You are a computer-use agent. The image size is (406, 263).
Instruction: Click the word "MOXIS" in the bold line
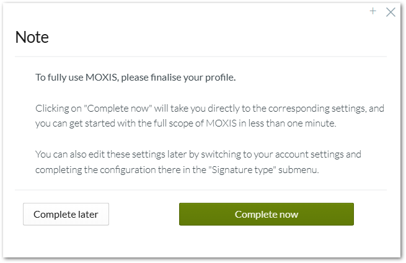click(x=104, y=78)
